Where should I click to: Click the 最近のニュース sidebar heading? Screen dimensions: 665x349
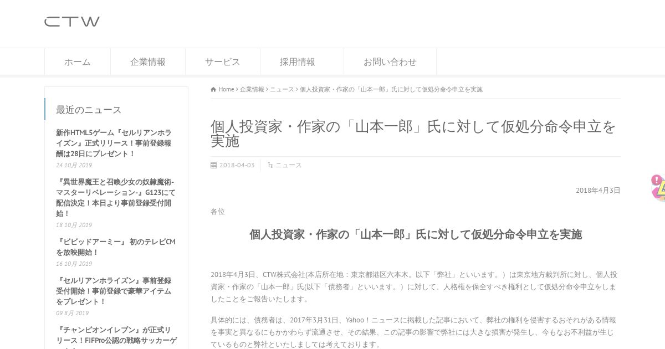click(89, 110)
